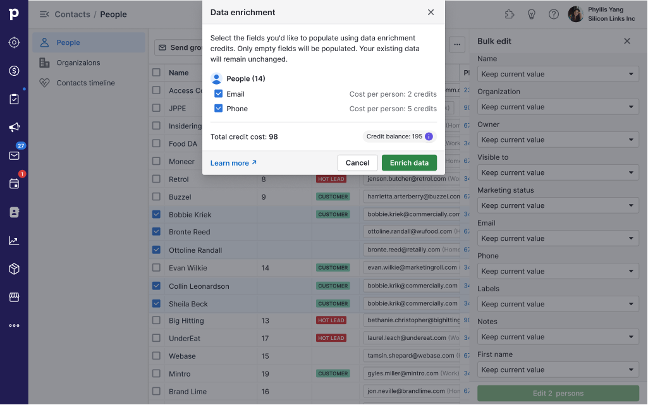This screenshot has height=405, width=648.
Task: Open the Mail inbox icon with 27 badge
Action: click(x=14, y=155)
